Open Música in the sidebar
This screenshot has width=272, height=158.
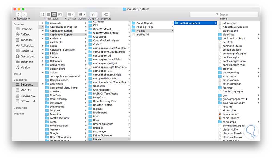tap(25, 67)
